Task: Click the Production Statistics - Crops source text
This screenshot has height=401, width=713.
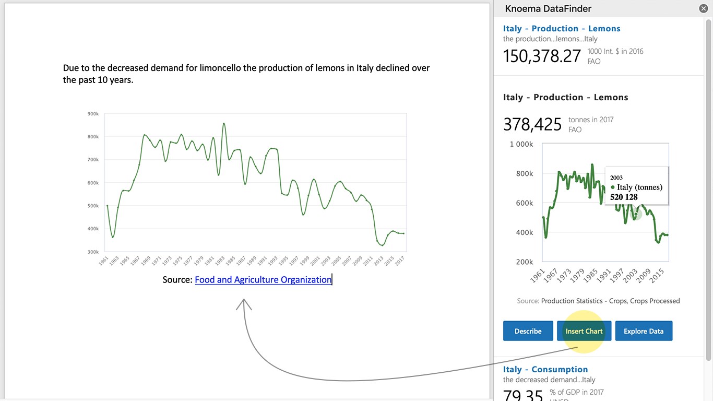Action: tap(610, 301)
